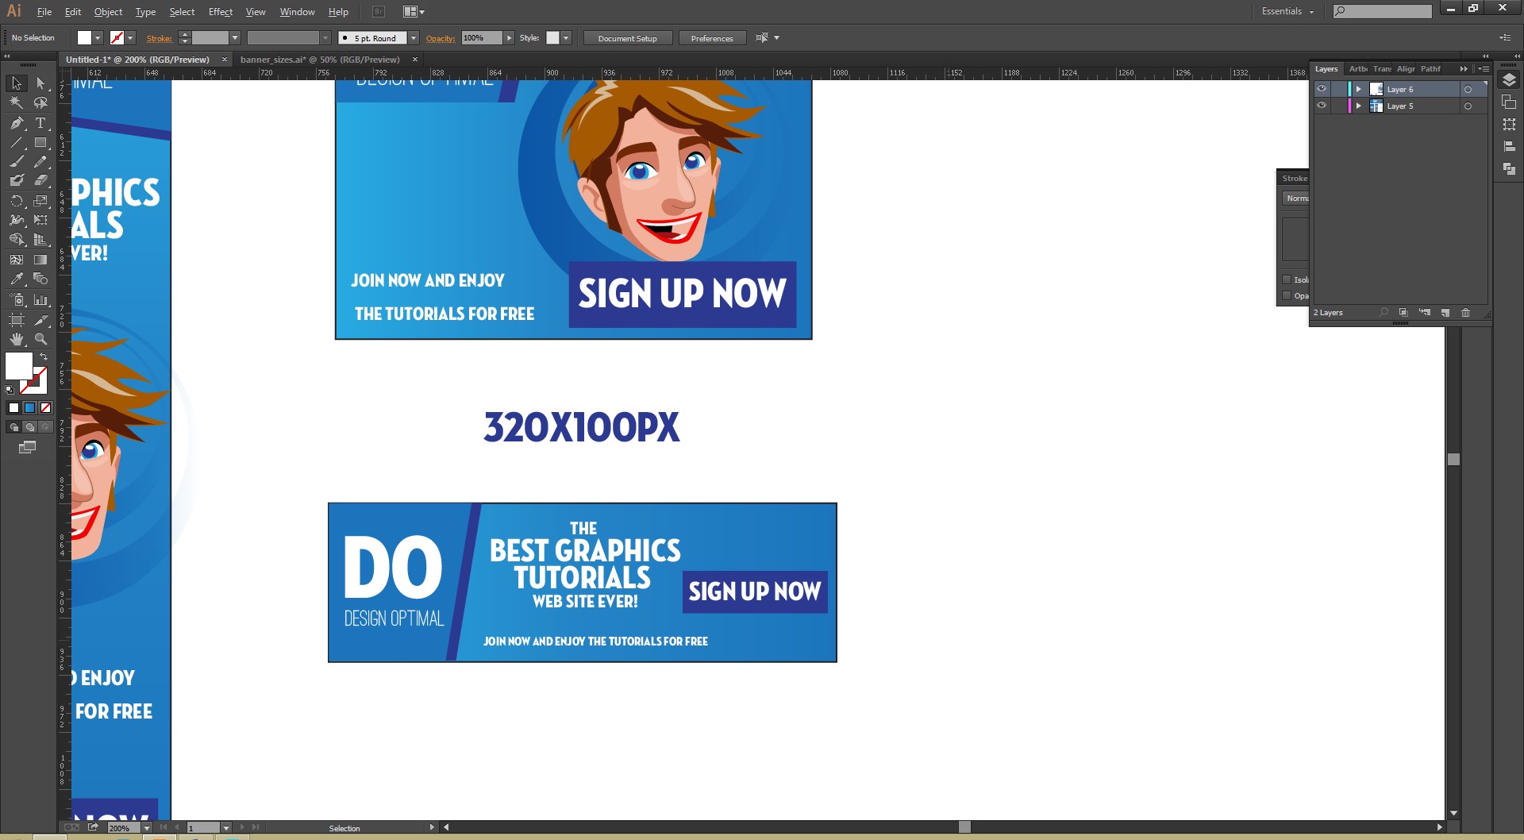Viewport: 1524px width, 840px height.
Task: Select the Zoom tool magnifier
Action: point(40,339)
